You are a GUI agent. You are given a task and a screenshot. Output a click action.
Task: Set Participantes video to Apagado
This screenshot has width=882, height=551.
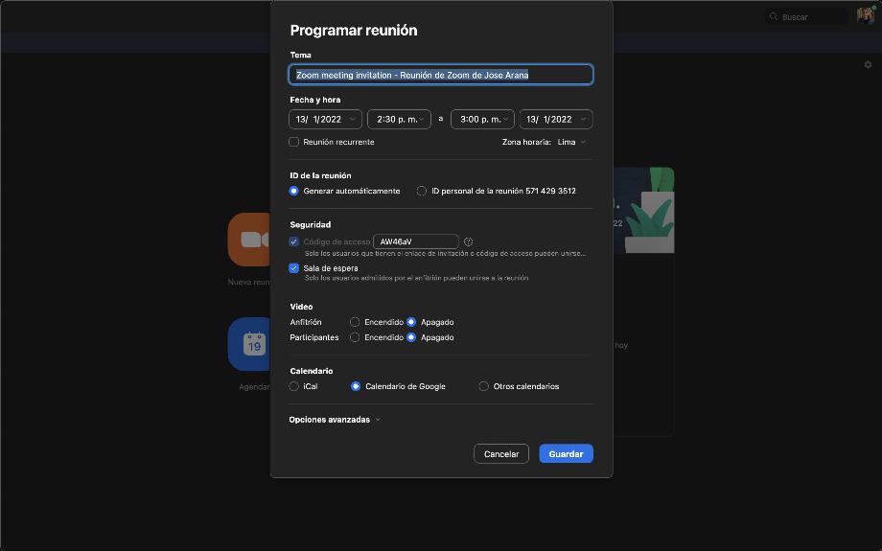click(x=411, y=337)
